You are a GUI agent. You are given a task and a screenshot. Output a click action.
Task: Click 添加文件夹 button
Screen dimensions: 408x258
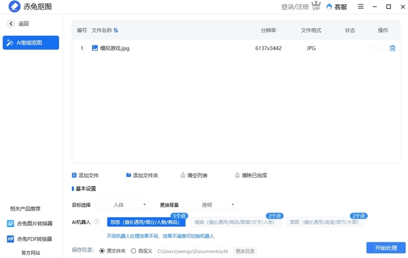[x=142, y=175]
